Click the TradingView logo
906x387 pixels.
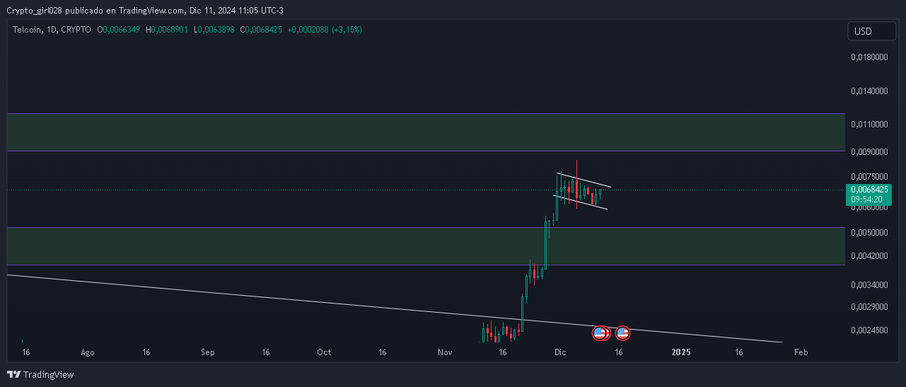[40, 374]
